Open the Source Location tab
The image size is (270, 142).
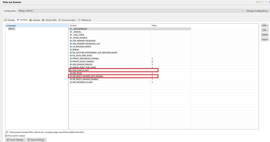(x=67, y=20)
